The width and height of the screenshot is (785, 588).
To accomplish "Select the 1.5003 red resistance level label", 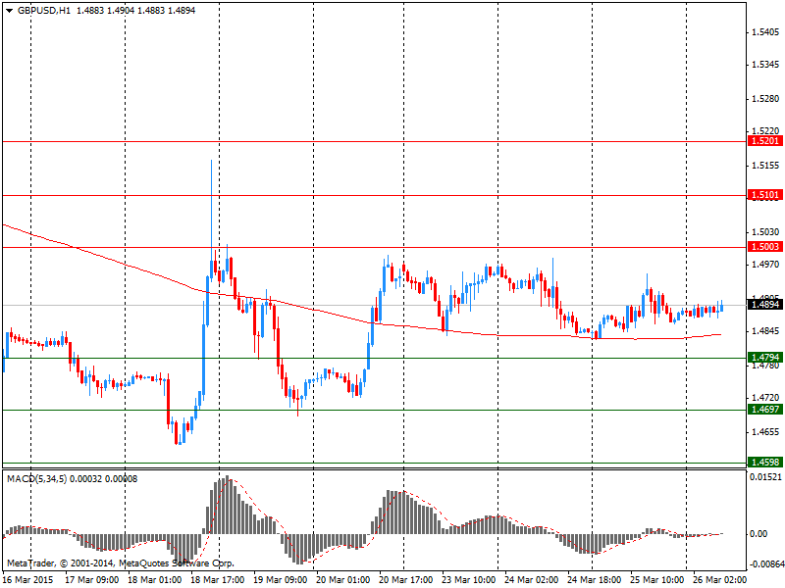I will click(764, 247).
